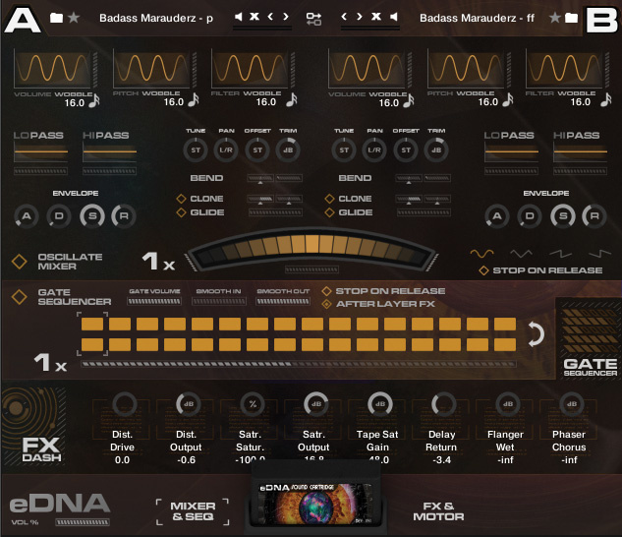The width and height of the screenshot is (622, 537).
Task: Favorite layer B patch with star icon
Action: [555, 18]
